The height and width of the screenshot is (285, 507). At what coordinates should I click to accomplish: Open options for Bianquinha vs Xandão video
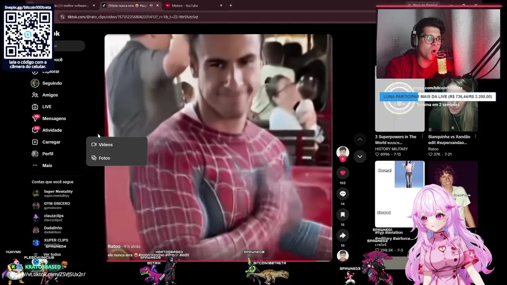(x=475, y=137)
